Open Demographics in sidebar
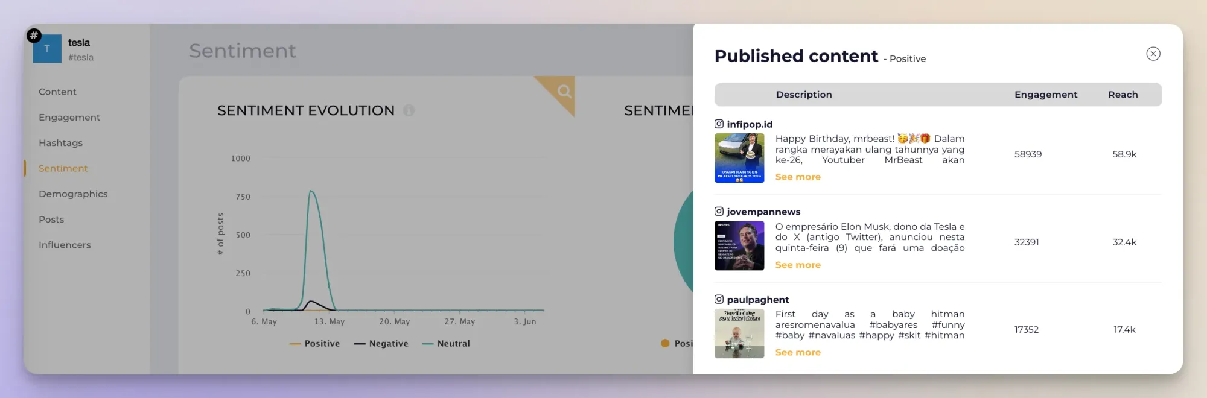 tap(73, 194)
